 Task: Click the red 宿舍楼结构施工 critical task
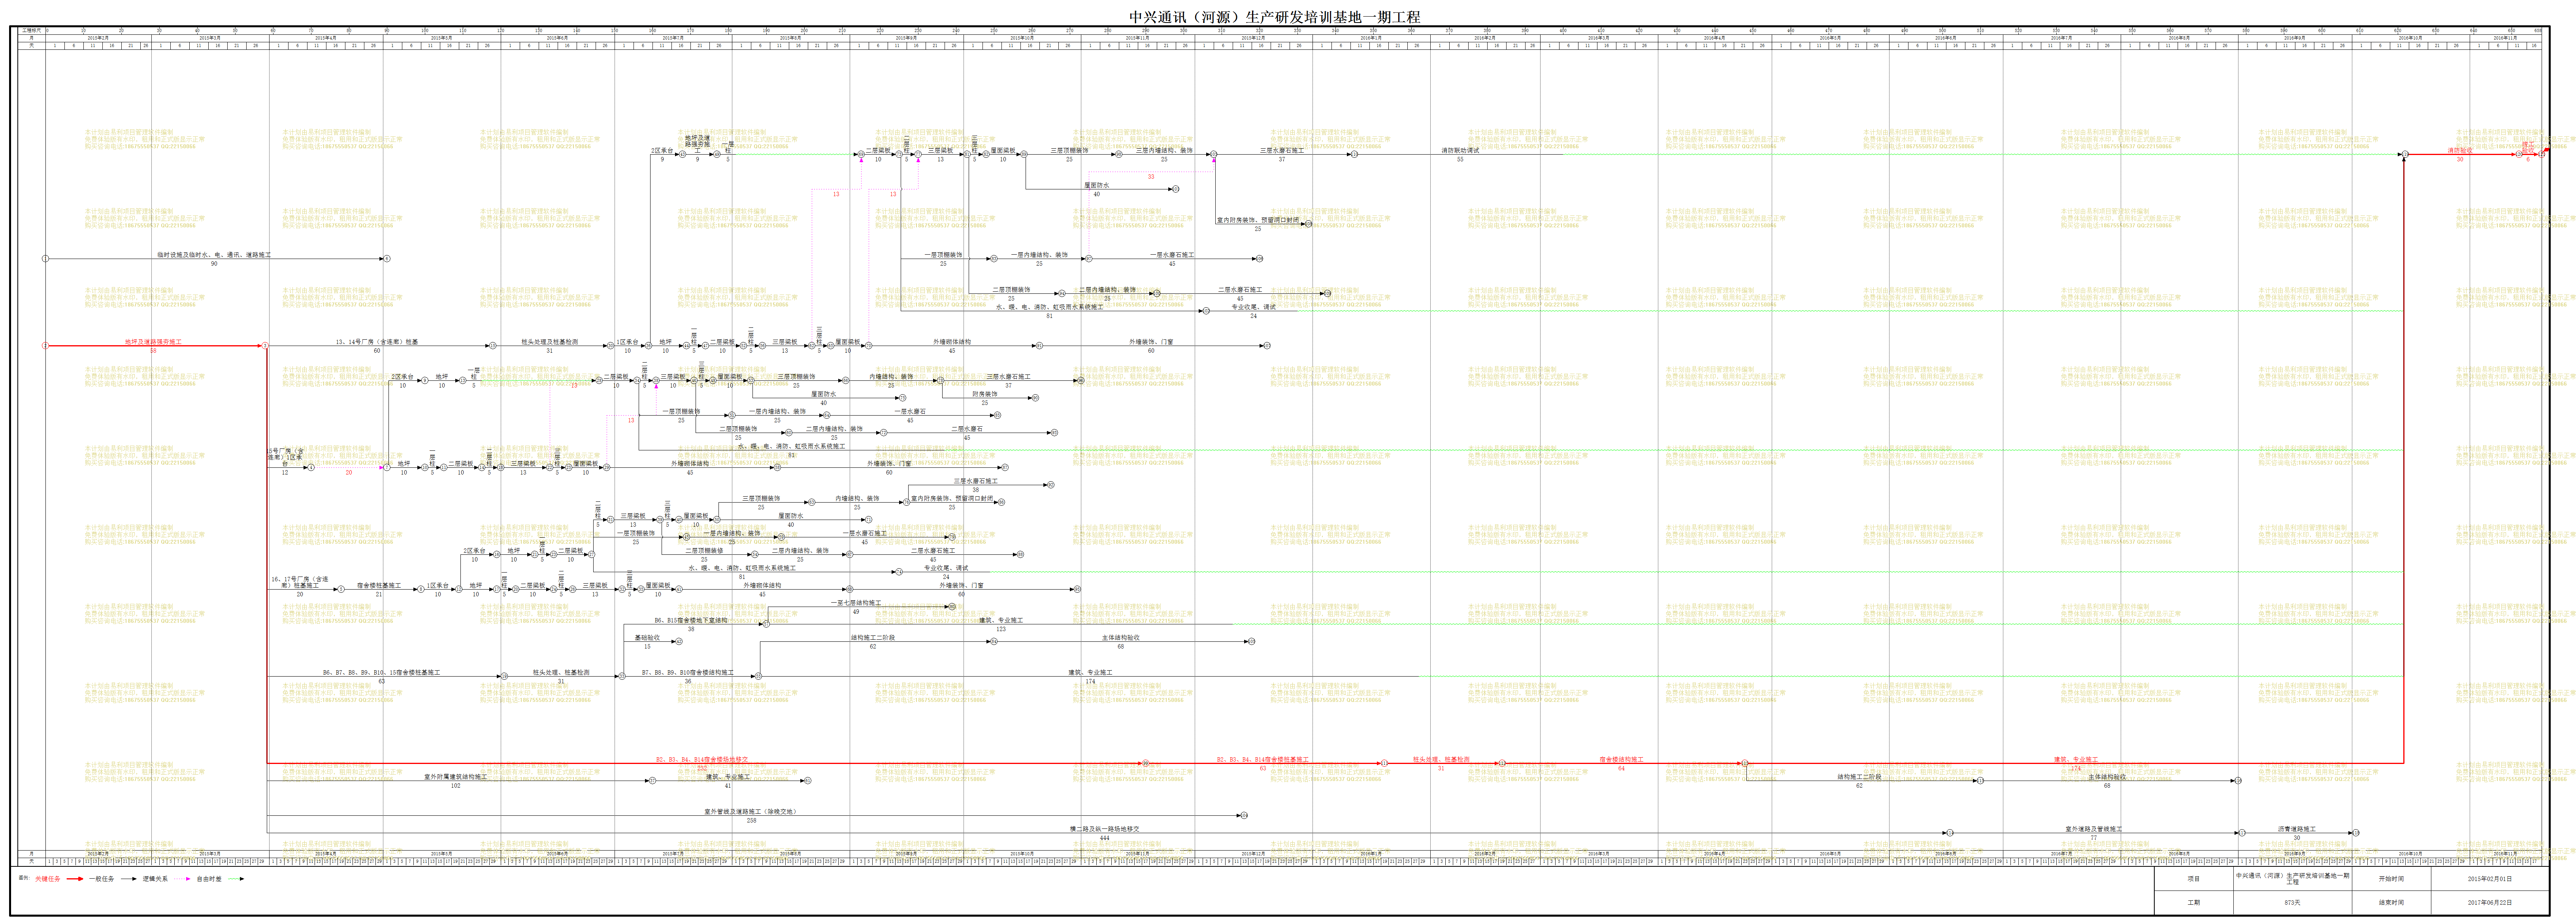coord(1621,760)
